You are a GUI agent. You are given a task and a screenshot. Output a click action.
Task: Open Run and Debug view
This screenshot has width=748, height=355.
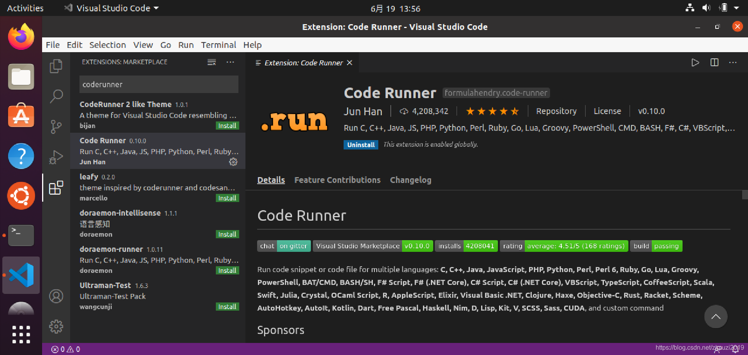pos(56,157)
